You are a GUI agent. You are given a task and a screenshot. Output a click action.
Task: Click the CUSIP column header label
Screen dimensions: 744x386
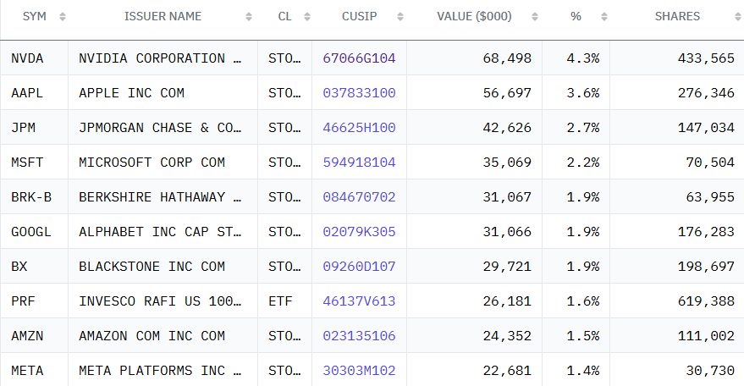(359, 16)
